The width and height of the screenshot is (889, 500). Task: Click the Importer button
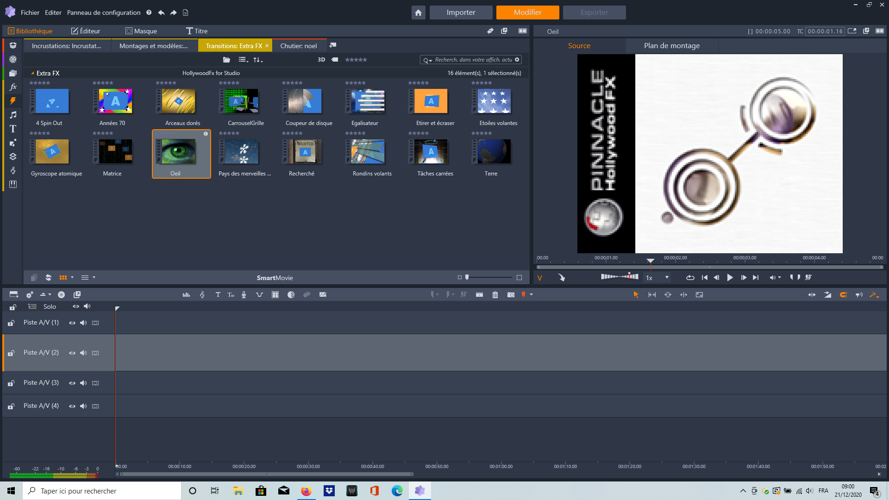coord(460,12)
